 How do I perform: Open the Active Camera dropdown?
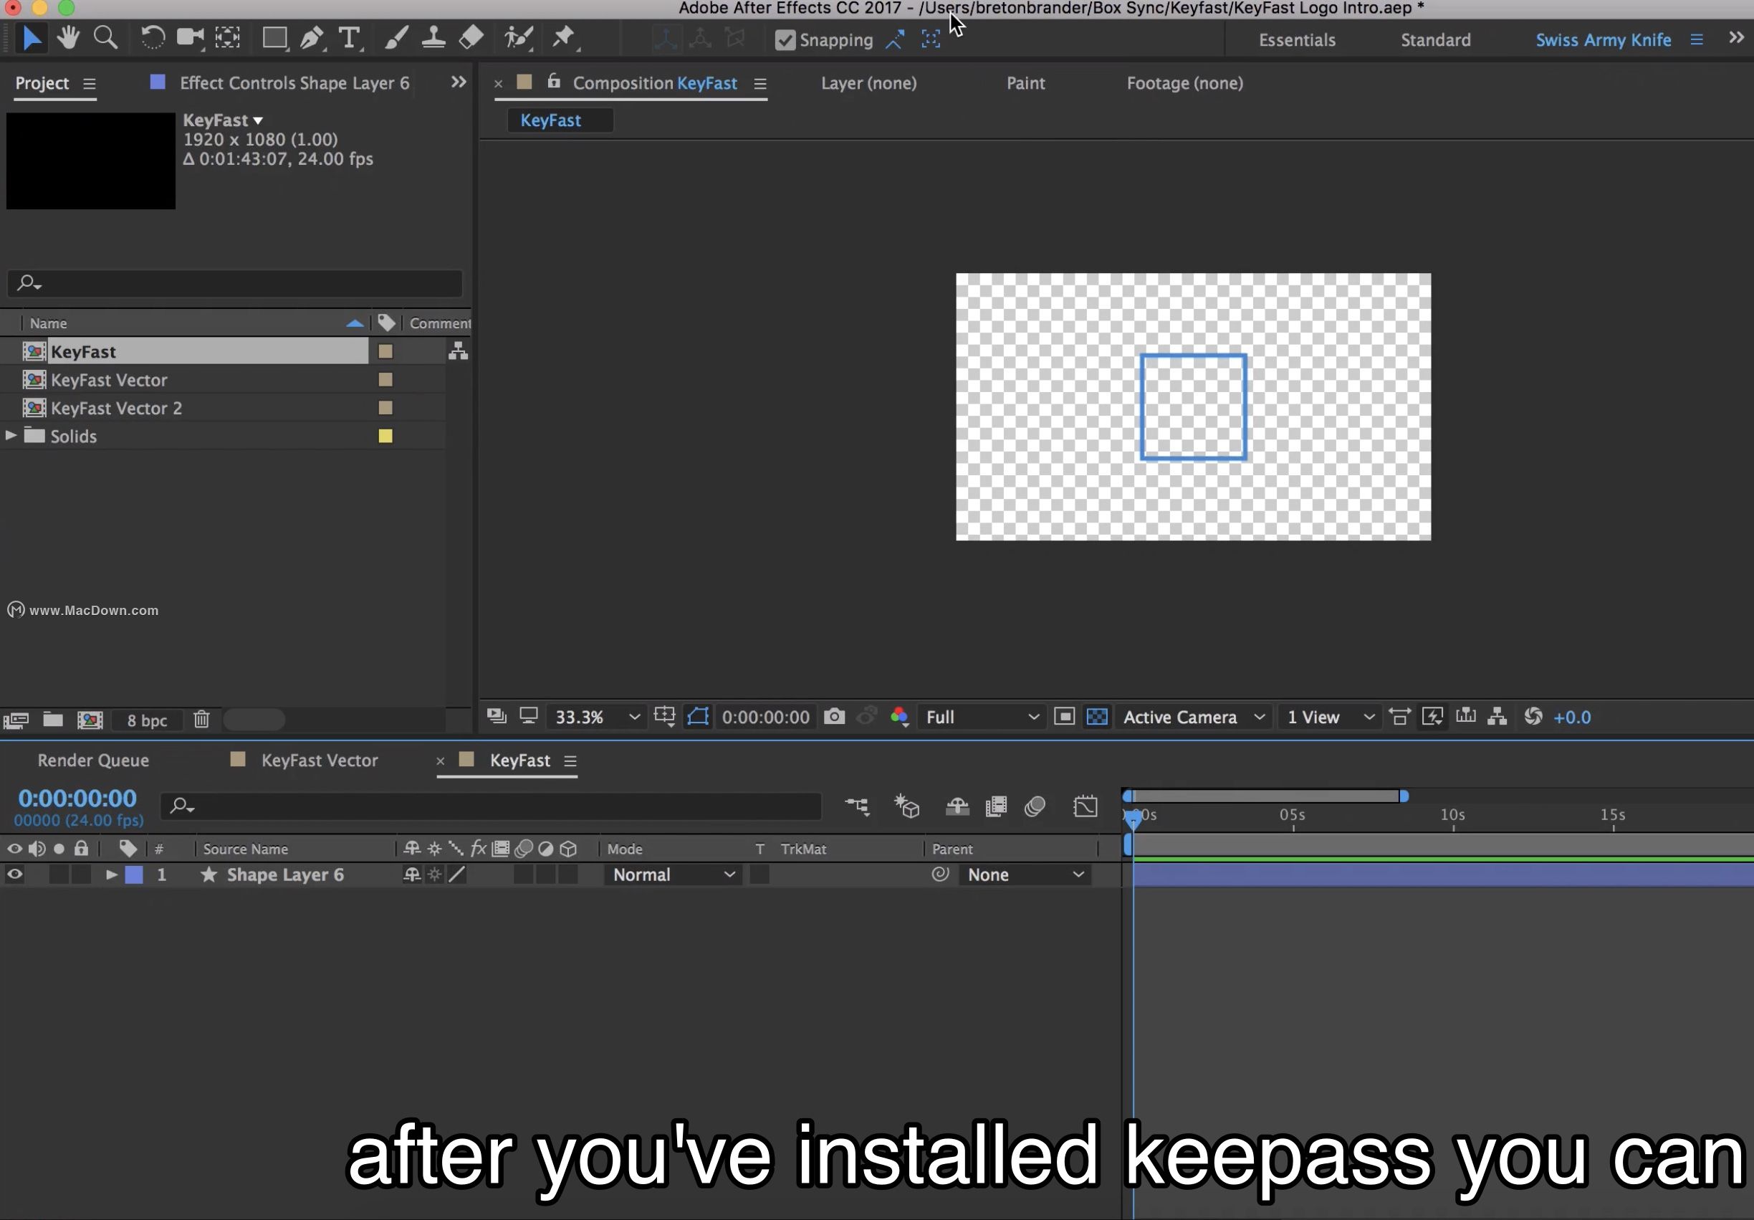(x=1192, y=717)
